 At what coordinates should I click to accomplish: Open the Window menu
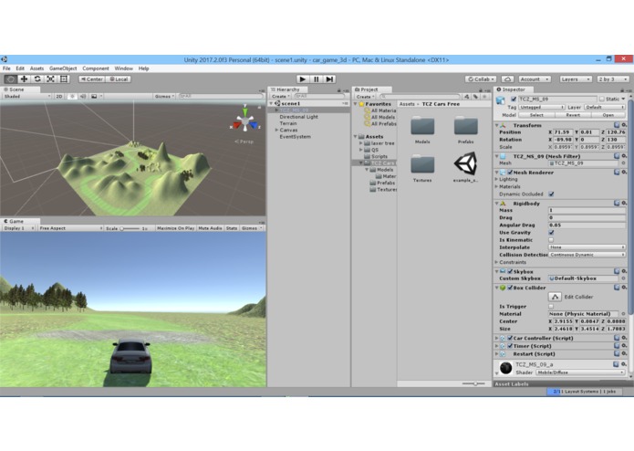coord(124,68)
